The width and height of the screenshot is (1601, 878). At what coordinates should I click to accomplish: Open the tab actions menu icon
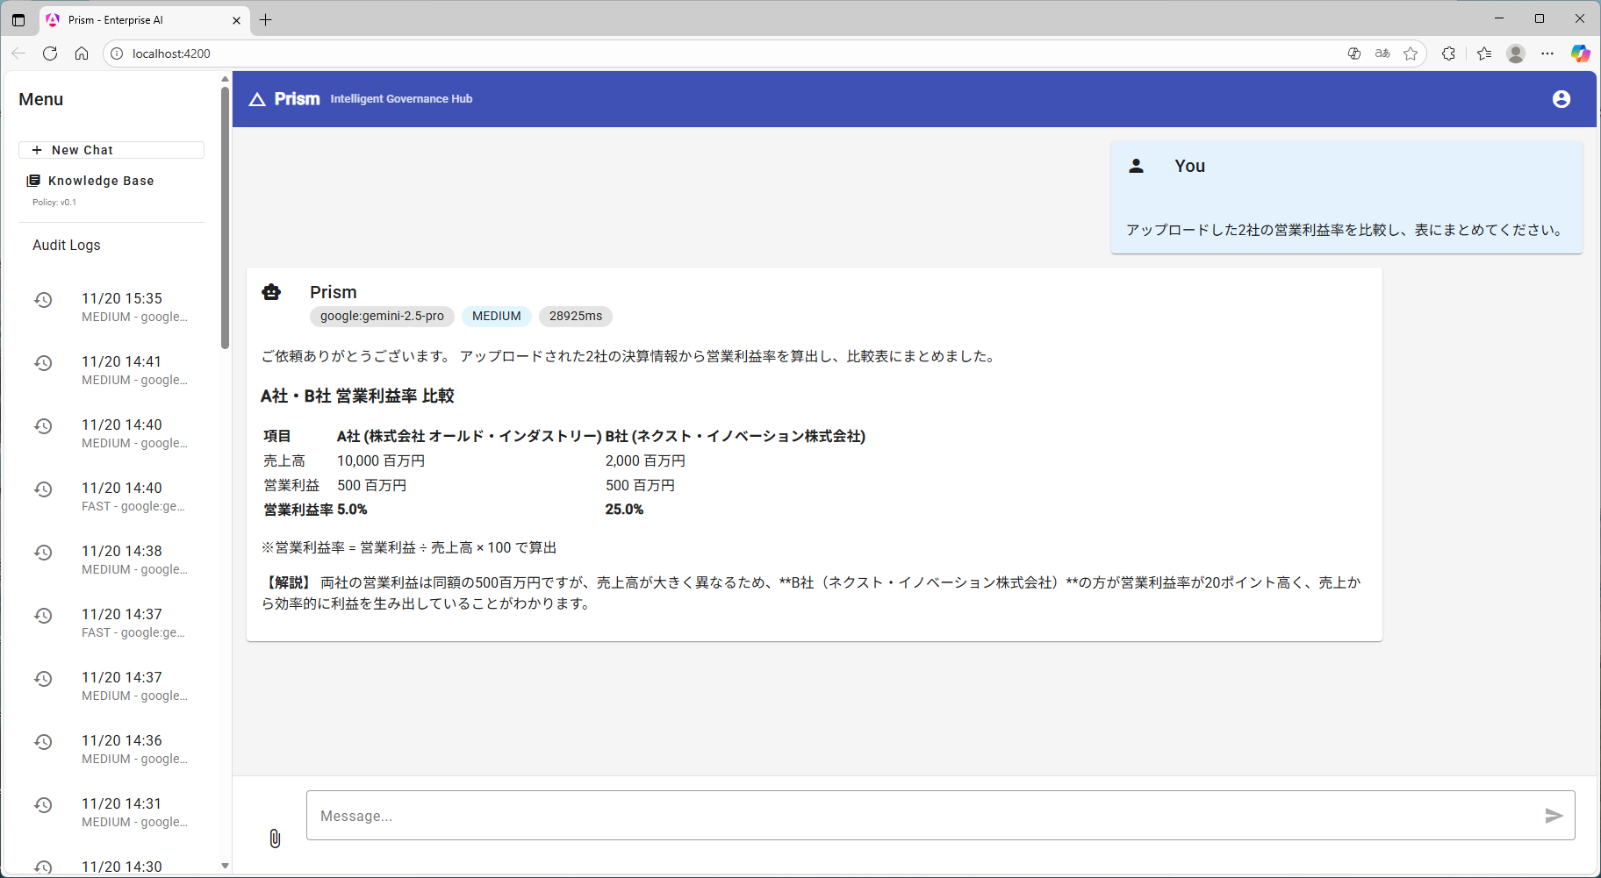tap(18, 20)
